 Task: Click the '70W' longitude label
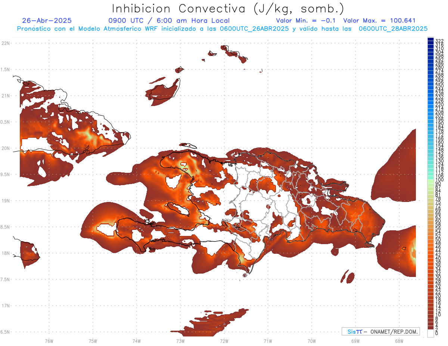click(312, 341)
